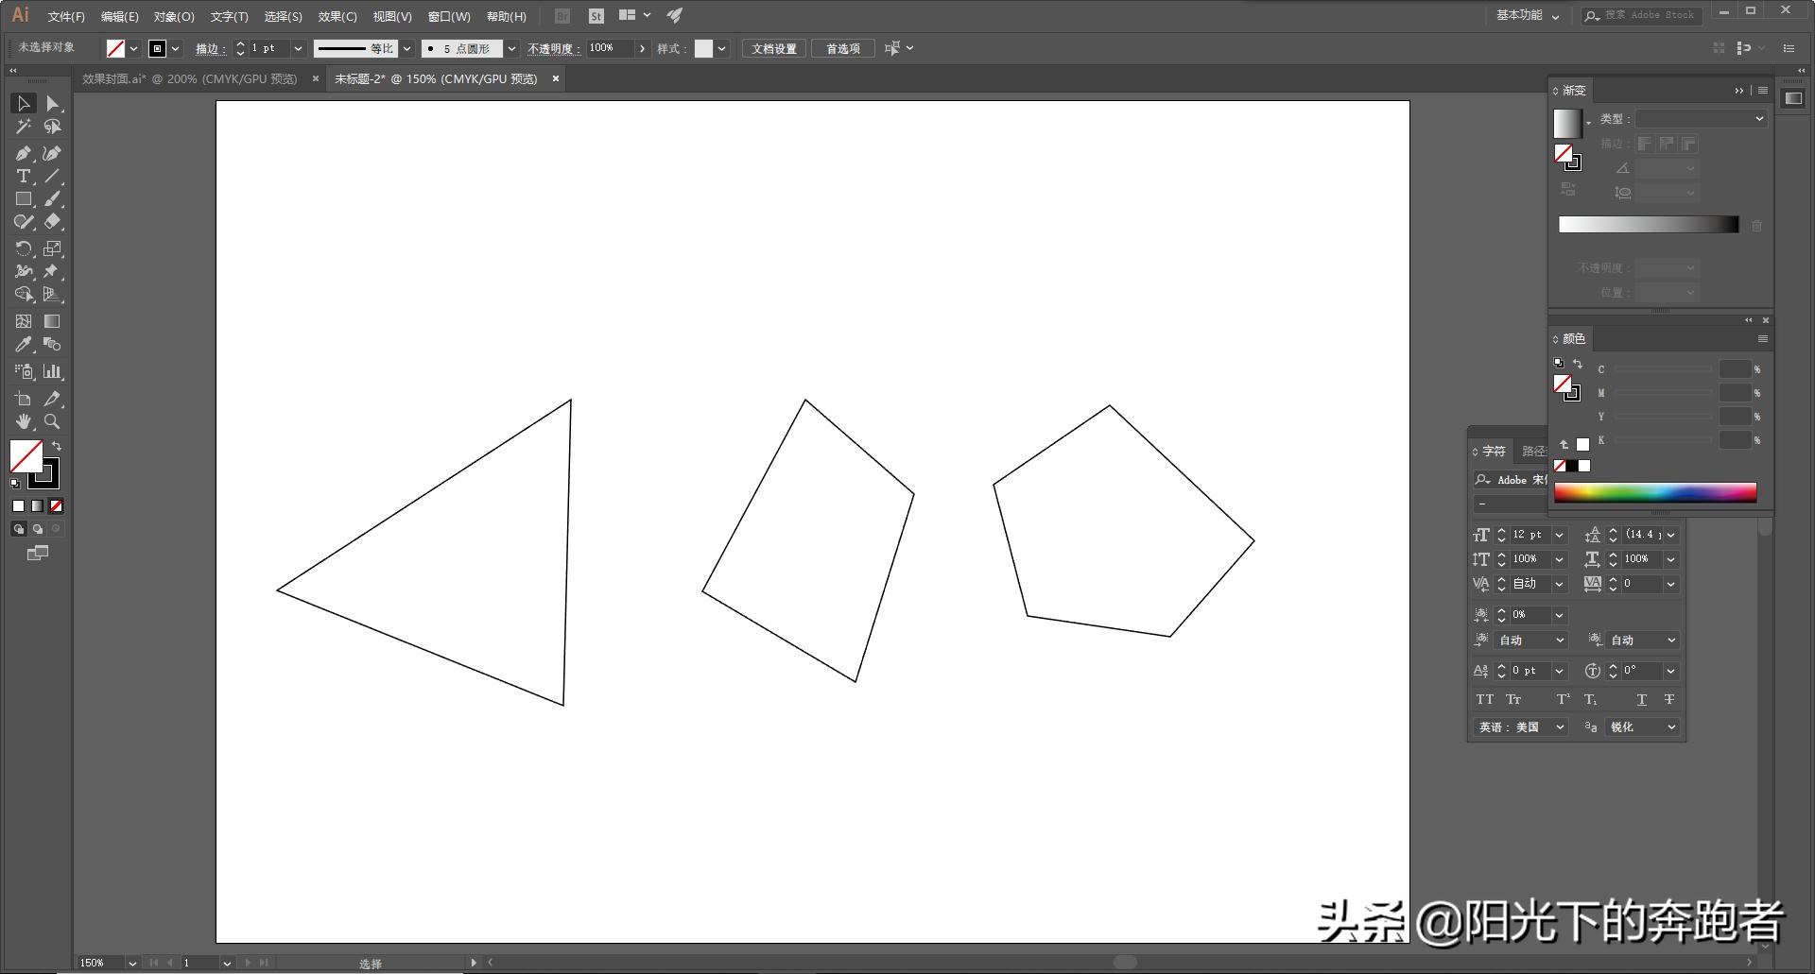Click the 文档设置 button
1815x974 pixels.
pyautogui.click(x=773, y=47)
